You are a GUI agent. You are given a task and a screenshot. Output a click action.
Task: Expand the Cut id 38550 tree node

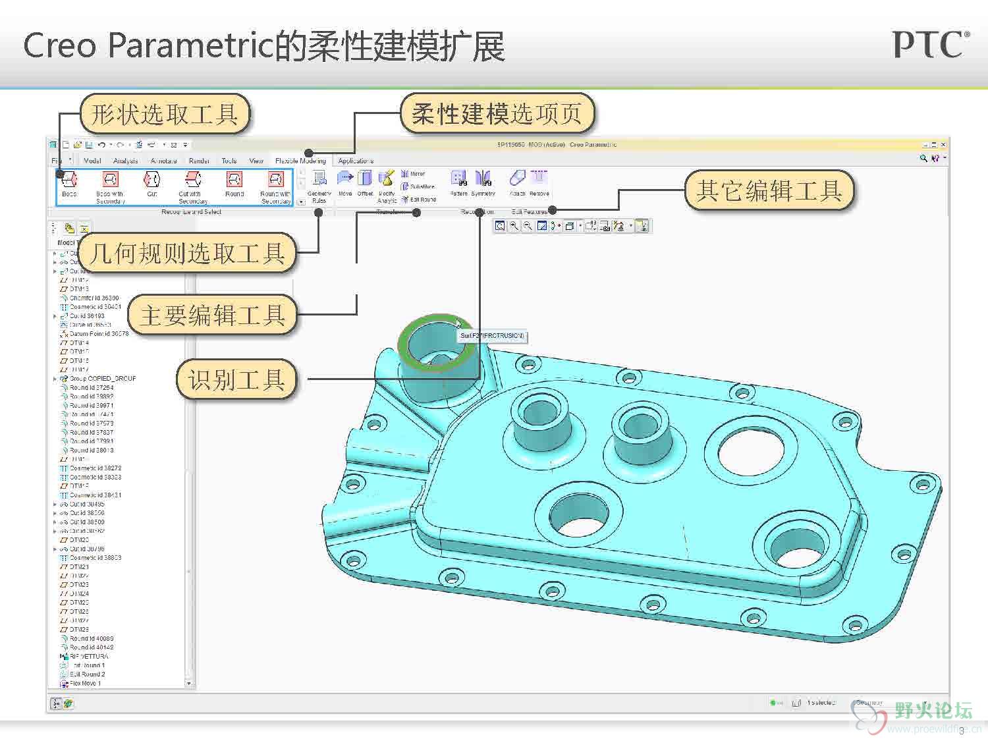coord(55,513)
